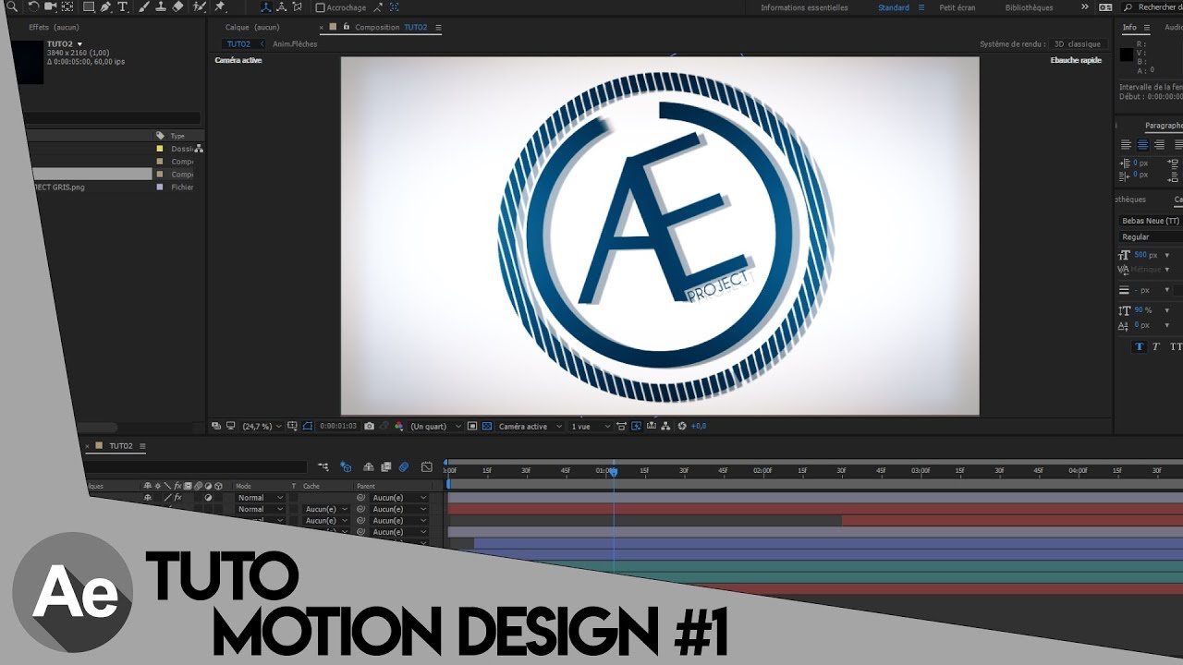Select the Brush tool
Screen dimensions: 1183x665
[144, 6]
